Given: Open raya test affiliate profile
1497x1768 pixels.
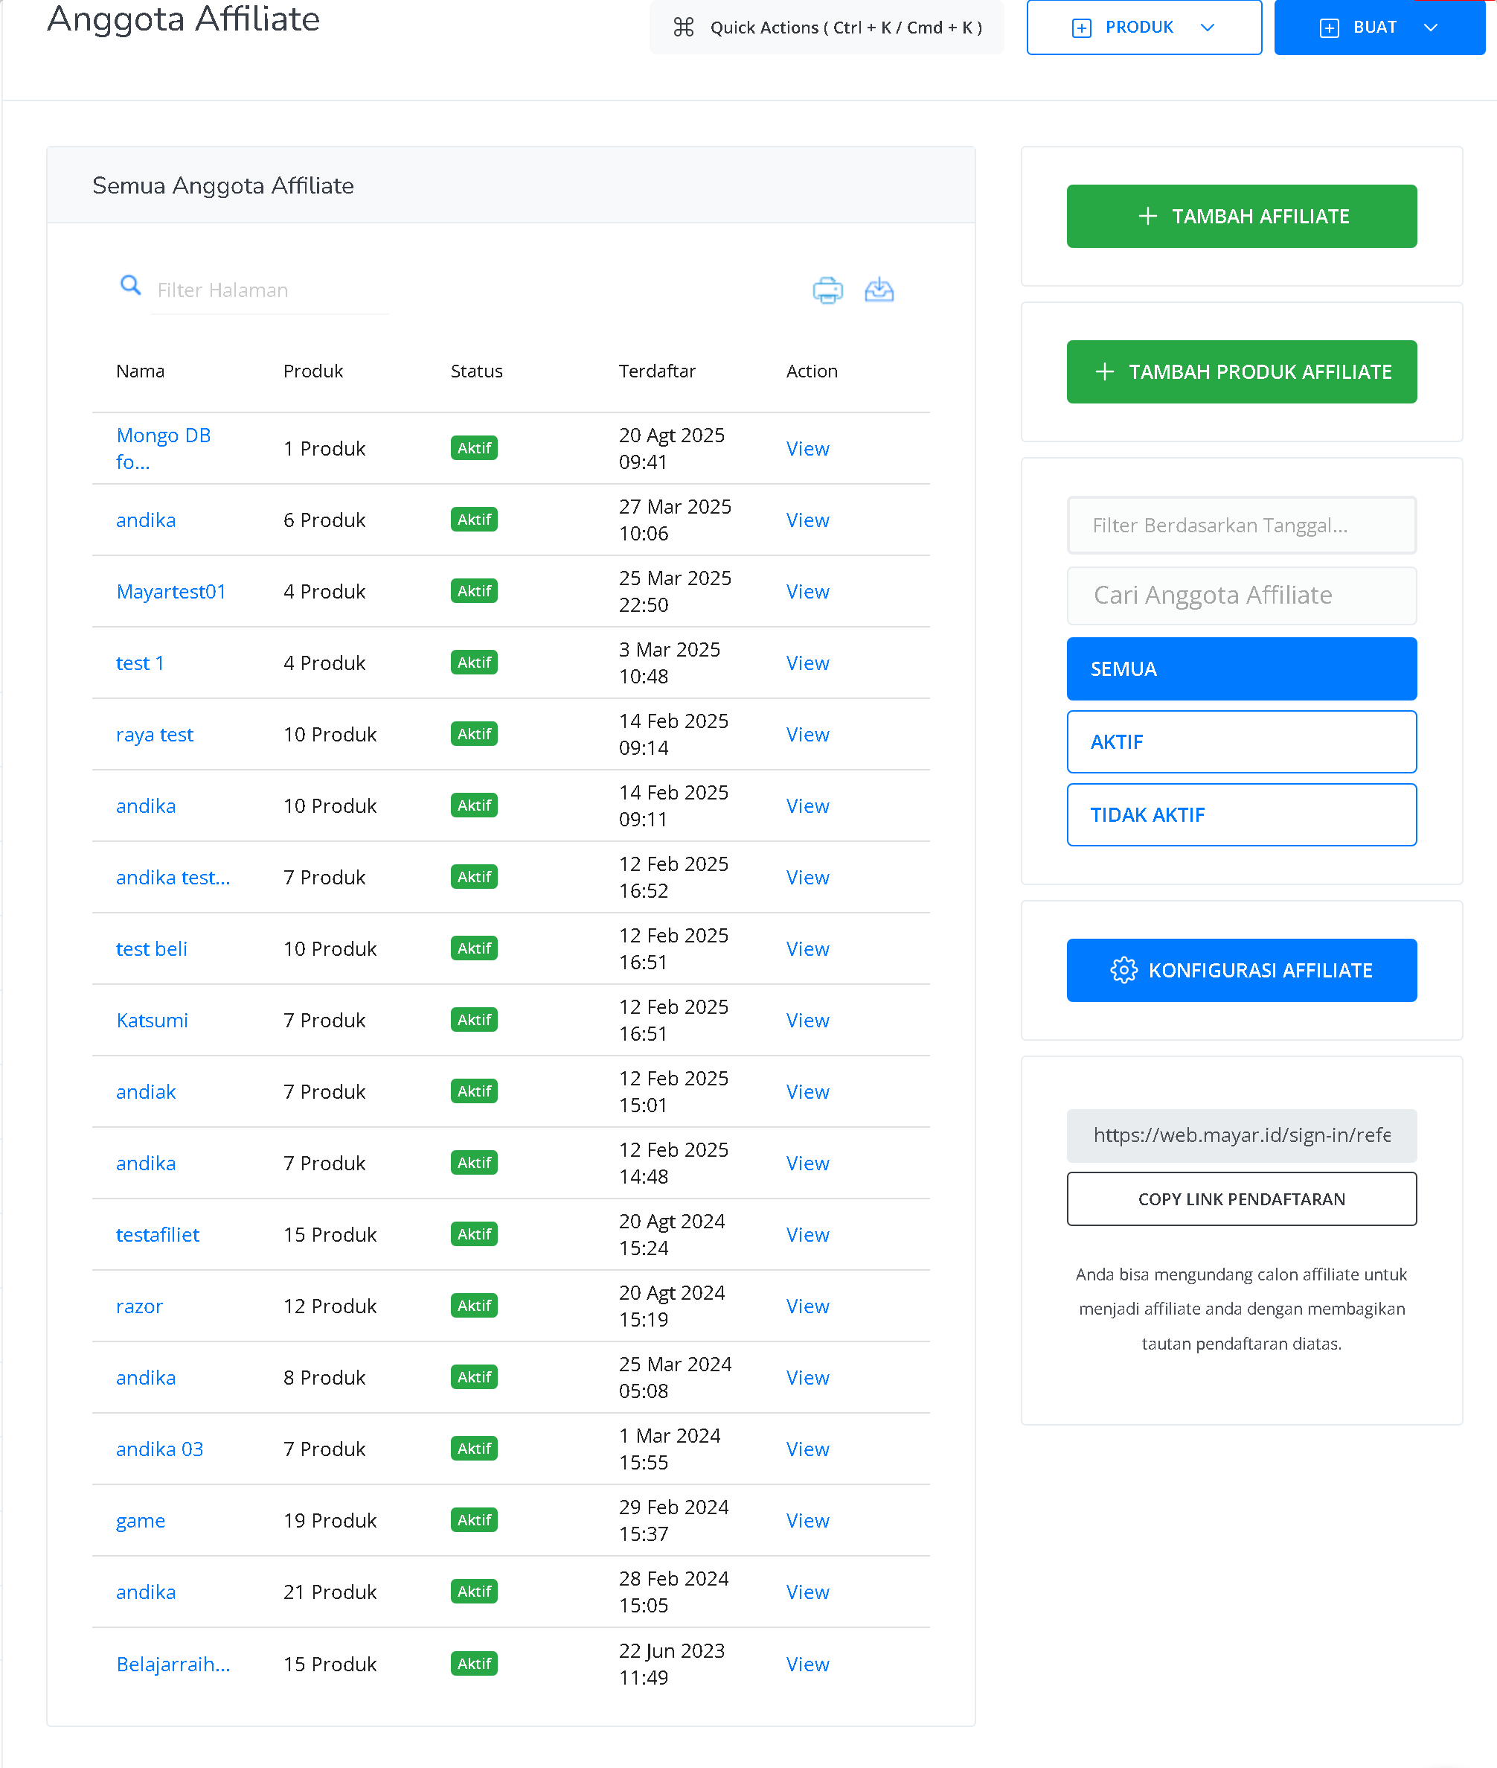Looking at the screenshot, I should (155, 735).
